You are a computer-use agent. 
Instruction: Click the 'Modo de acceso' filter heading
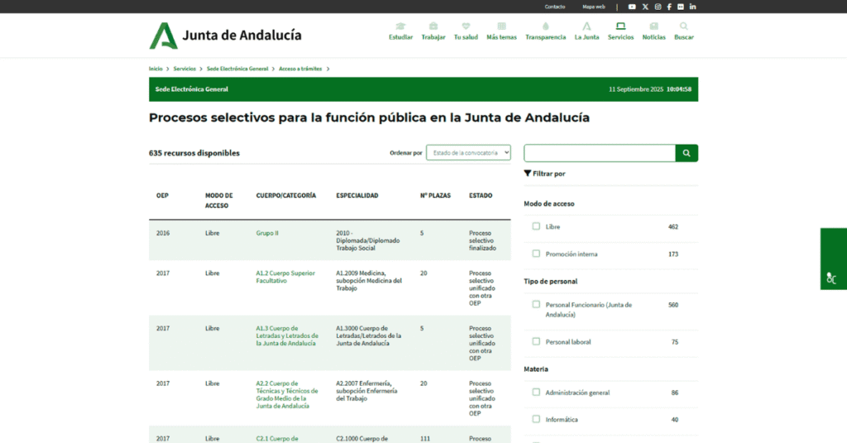[x=549, y=203]
